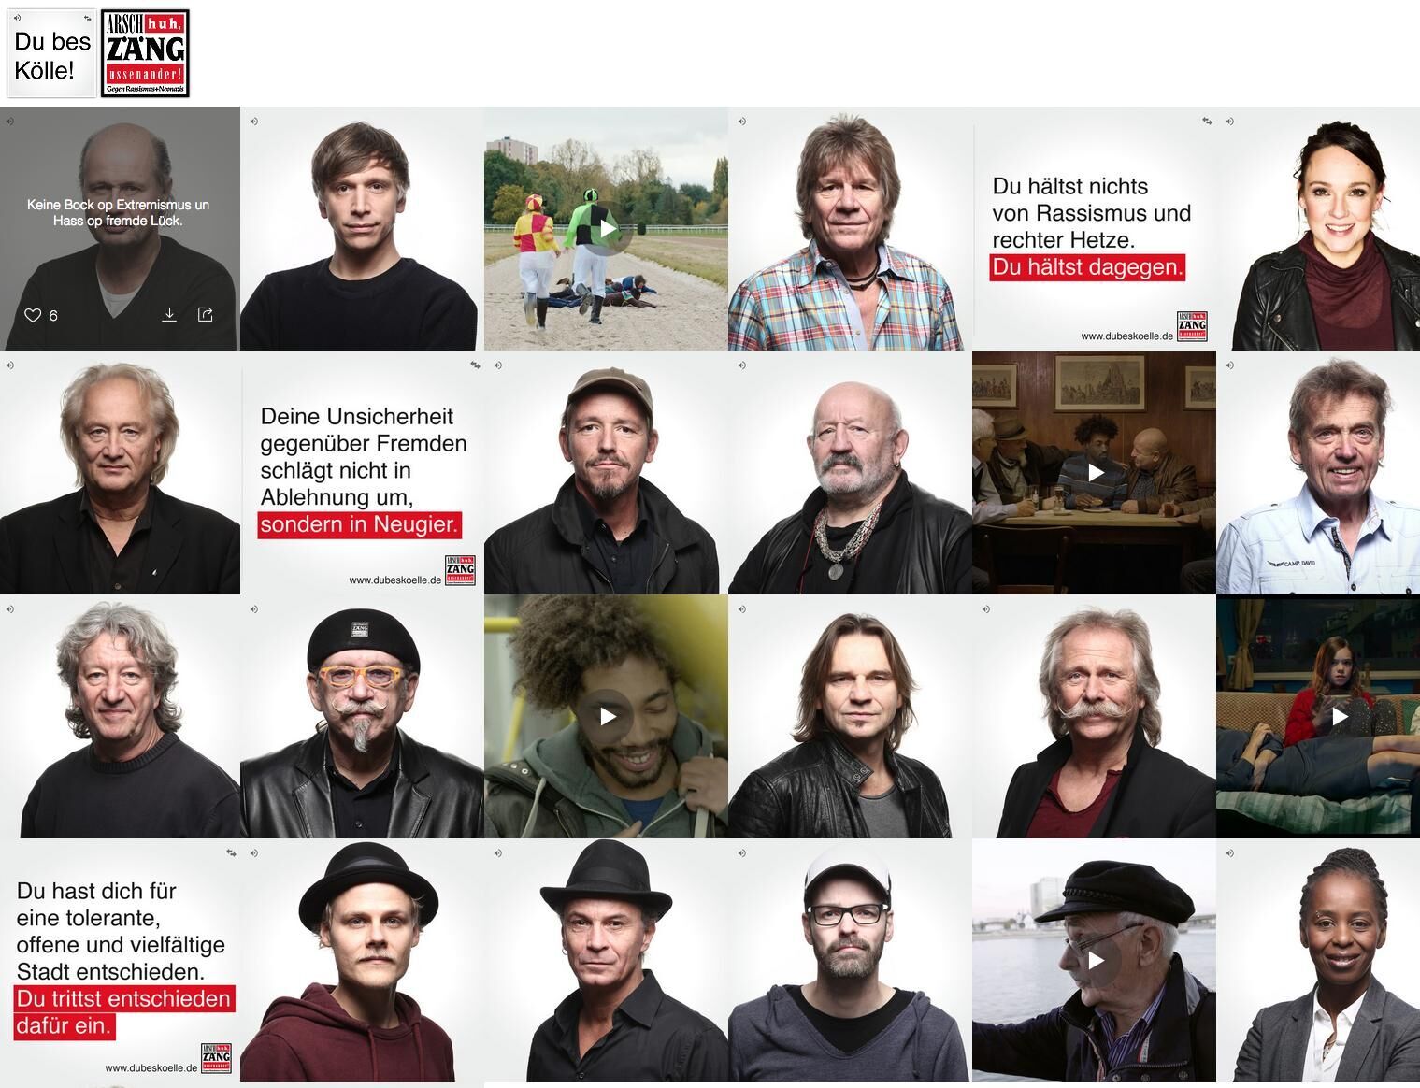The image size is (1420, 1088).
Task: Click speaker icon on plaid shirt man portrait
Action: coord(741,121)
